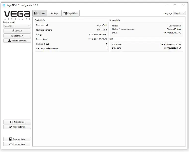The height and width of the screenshot is (152, 189).
Task: Click modem firmware version BC68JAR01A08
Action: tap(174, 29)
